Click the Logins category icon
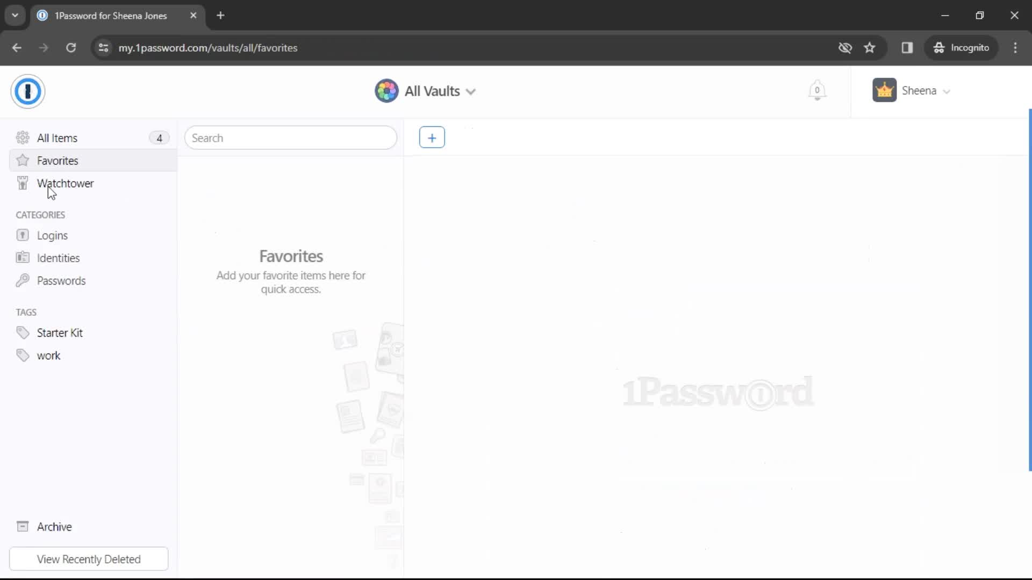Image resolution: width=1032 pixels, height=580 pixels. 23,235
